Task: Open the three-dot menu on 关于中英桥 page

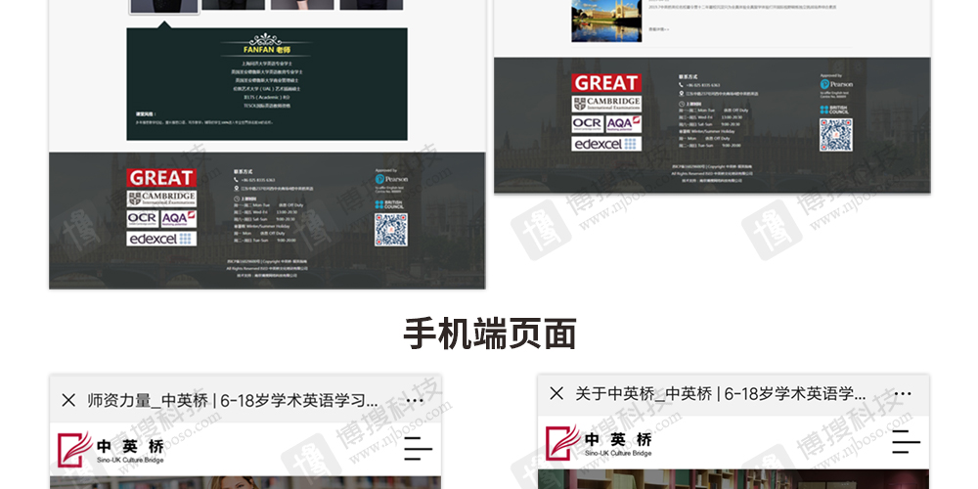Action: click(x=903, y=394)
